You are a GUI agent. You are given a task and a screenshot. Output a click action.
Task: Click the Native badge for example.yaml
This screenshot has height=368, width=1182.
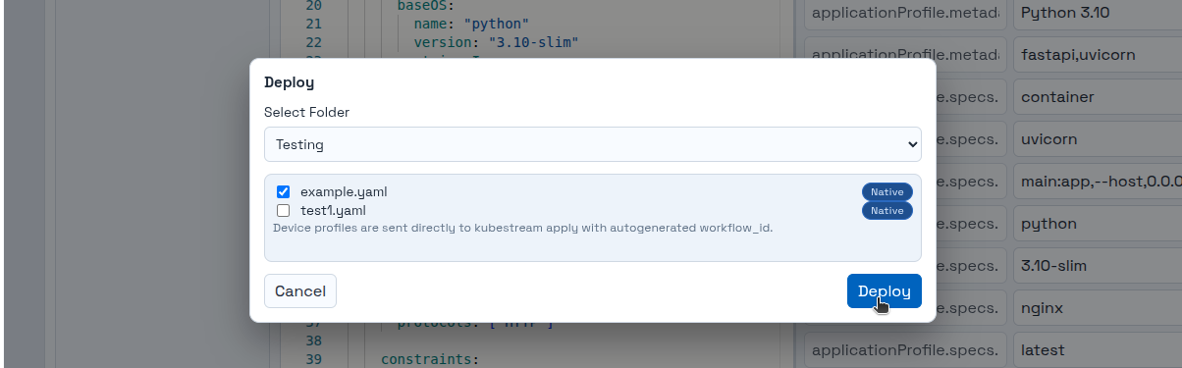click(887, 192)
